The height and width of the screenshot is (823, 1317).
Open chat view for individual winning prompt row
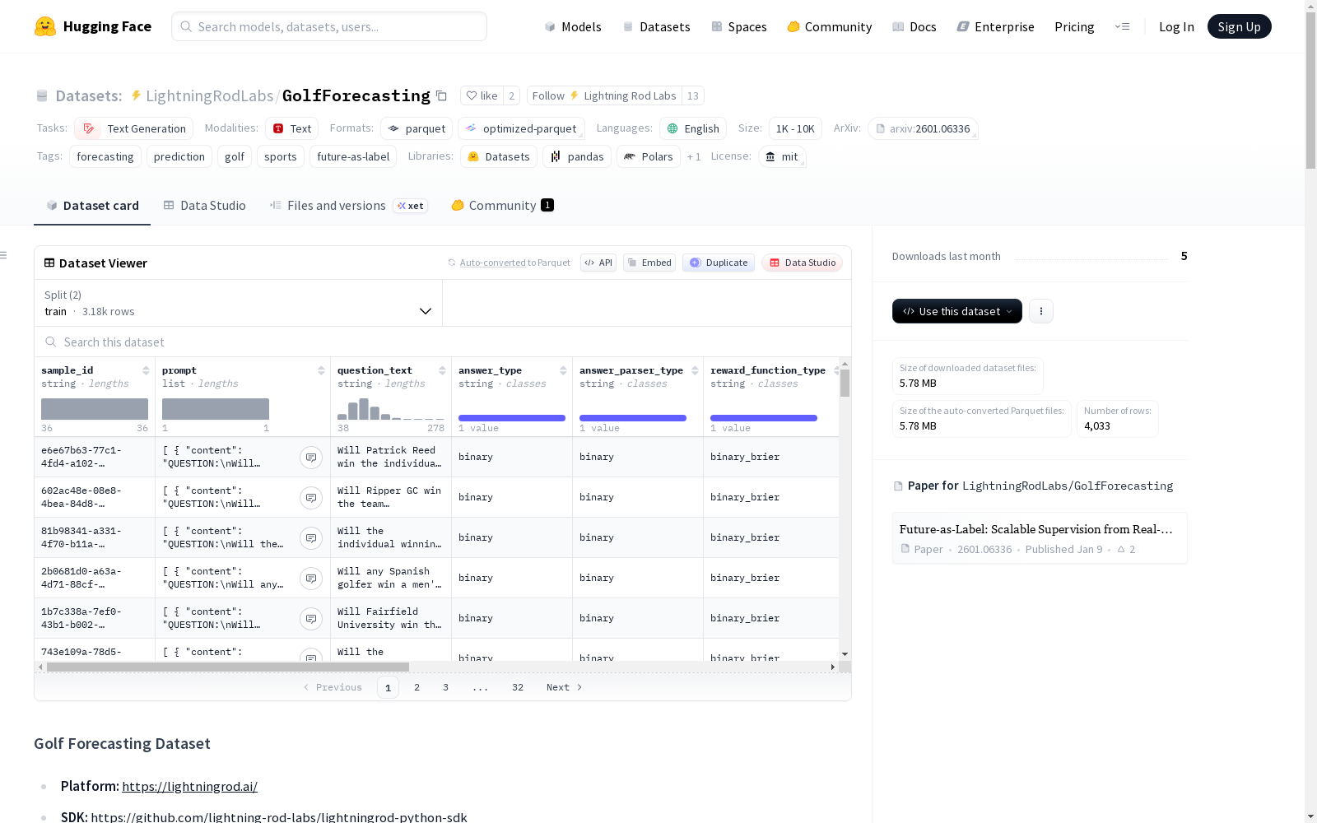[x=311, y=538]
